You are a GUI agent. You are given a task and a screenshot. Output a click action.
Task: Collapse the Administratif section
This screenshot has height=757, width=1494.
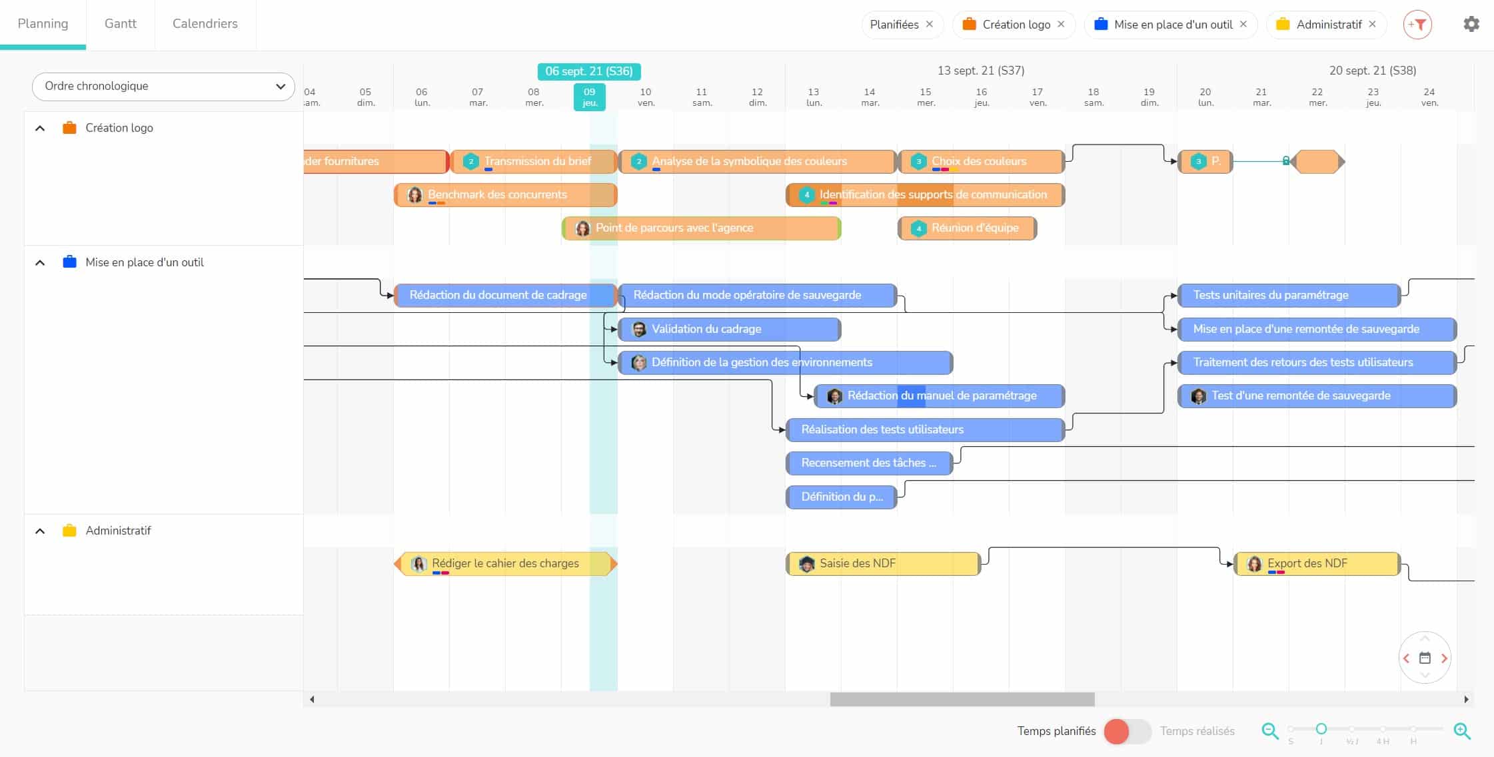coord(39,530)
